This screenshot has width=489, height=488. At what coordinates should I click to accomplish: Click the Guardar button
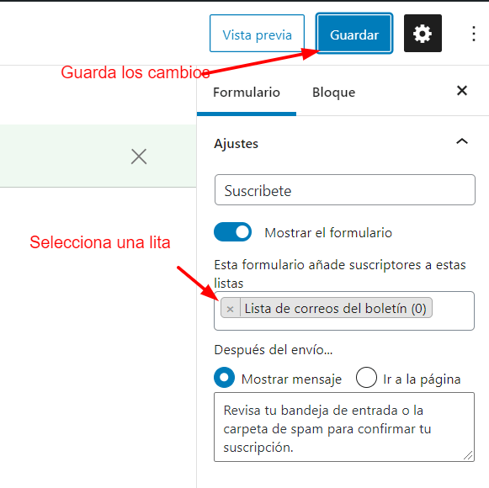point(354,34)
